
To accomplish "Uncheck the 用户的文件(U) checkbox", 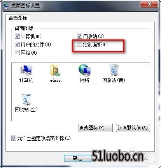I will (x=17, y=45).
